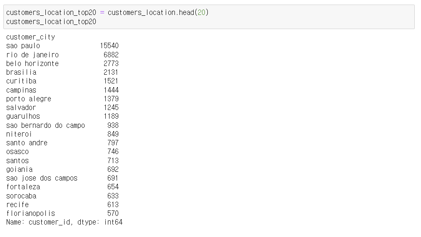Click the value 713
The width and height of the screenshot is (421, 237).
pos(113,161)
